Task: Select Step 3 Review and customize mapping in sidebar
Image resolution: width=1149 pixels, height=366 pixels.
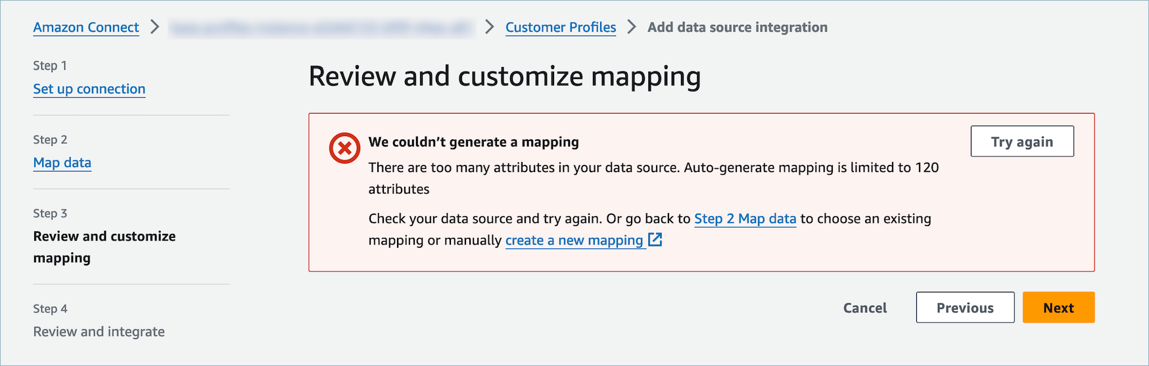Action: pyautogui.click(x=104, y=246)
